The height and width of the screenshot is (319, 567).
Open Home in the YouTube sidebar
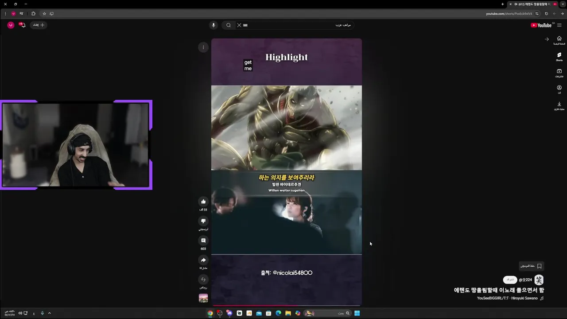click(559, 40)
